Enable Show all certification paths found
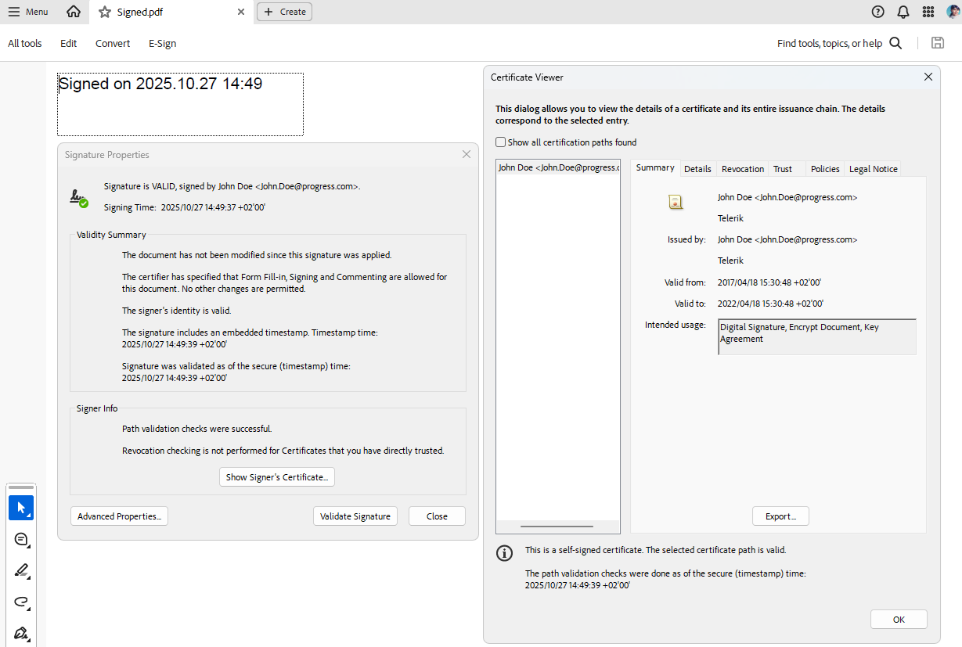Viewport: 962px width, 647px height. point(500,142)
